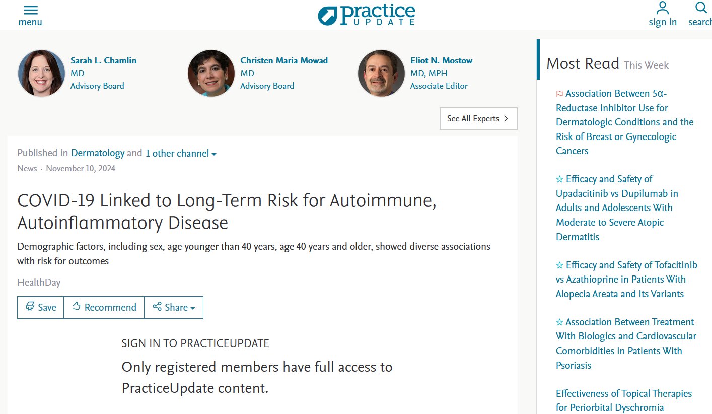
Task: Click the Save bookmark icon
Action: tap(30, 307)
